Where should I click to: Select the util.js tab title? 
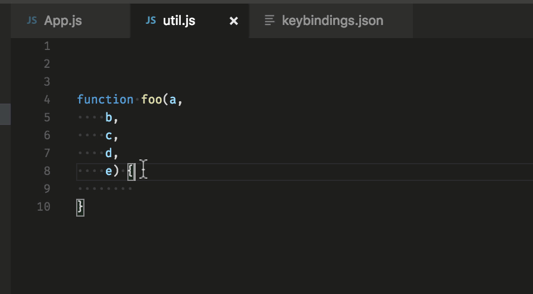coord(179,21)
